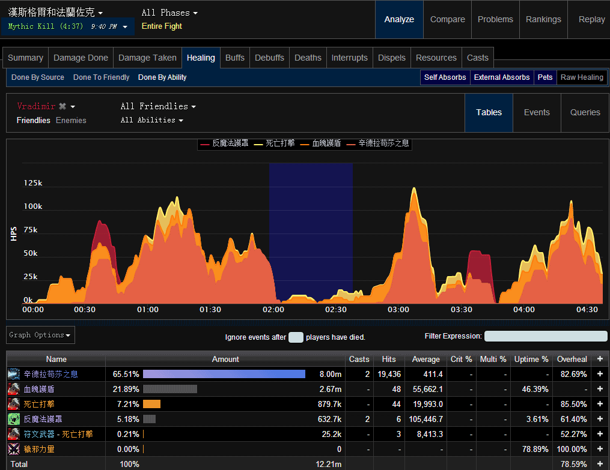Toggle Self Absorbs filter
Image resolution: width=610 pixels, height=470 pixels.
click(445, 77)
